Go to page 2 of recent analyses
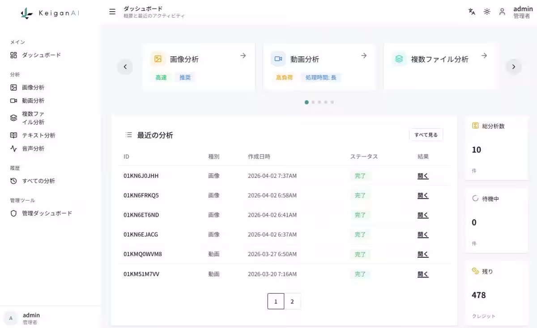537x328 pixels. pos(293,301)
